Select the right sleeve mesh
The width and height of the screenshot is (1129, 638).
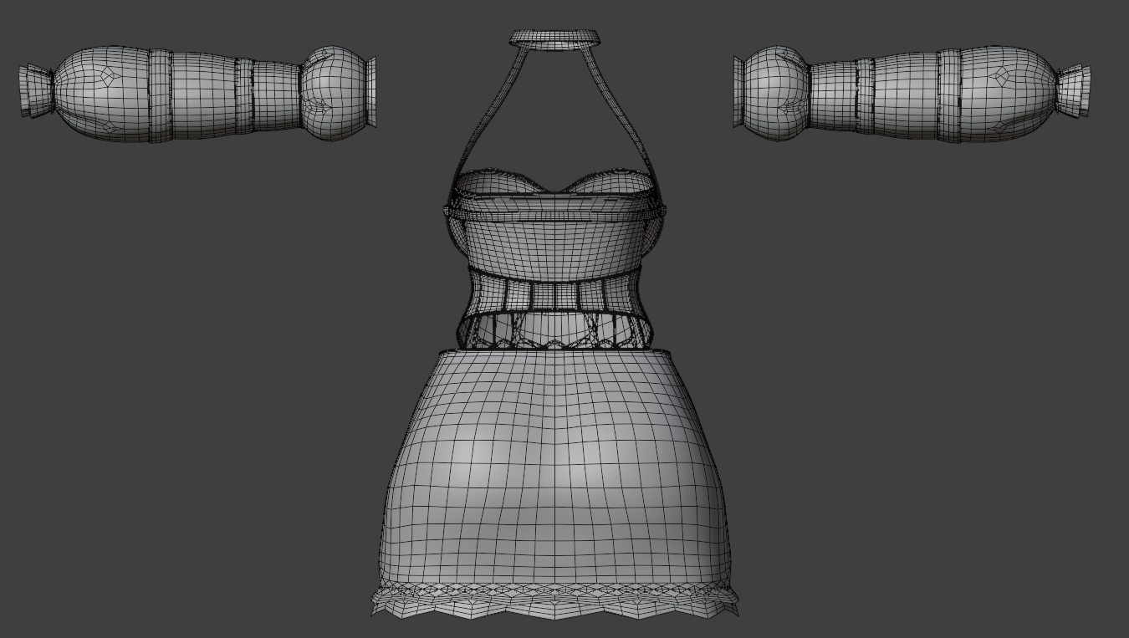point(912,94)
